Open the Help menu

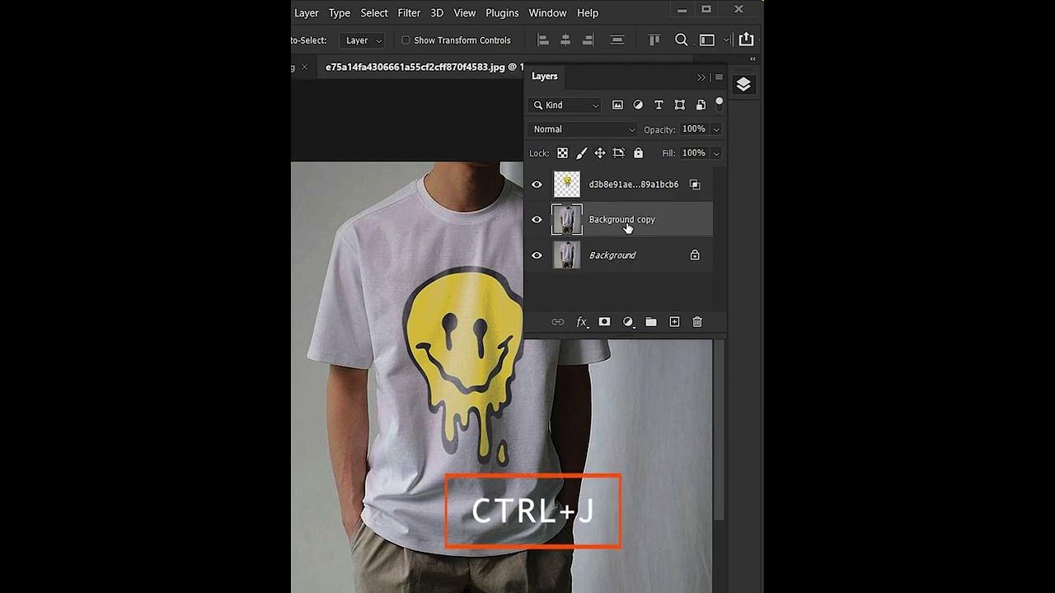pyautogui.click(x=588, y=12)
